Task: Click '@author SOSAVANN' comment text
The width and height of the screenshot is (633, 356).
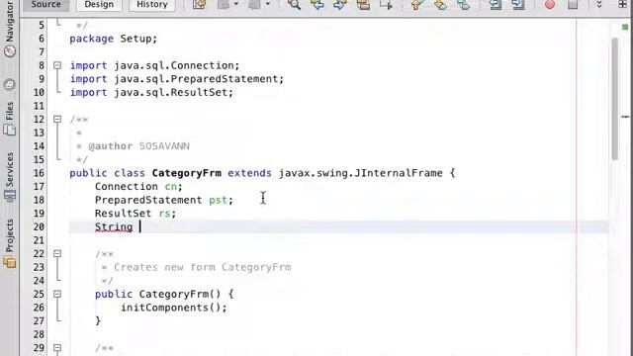Action: [138, 146]
